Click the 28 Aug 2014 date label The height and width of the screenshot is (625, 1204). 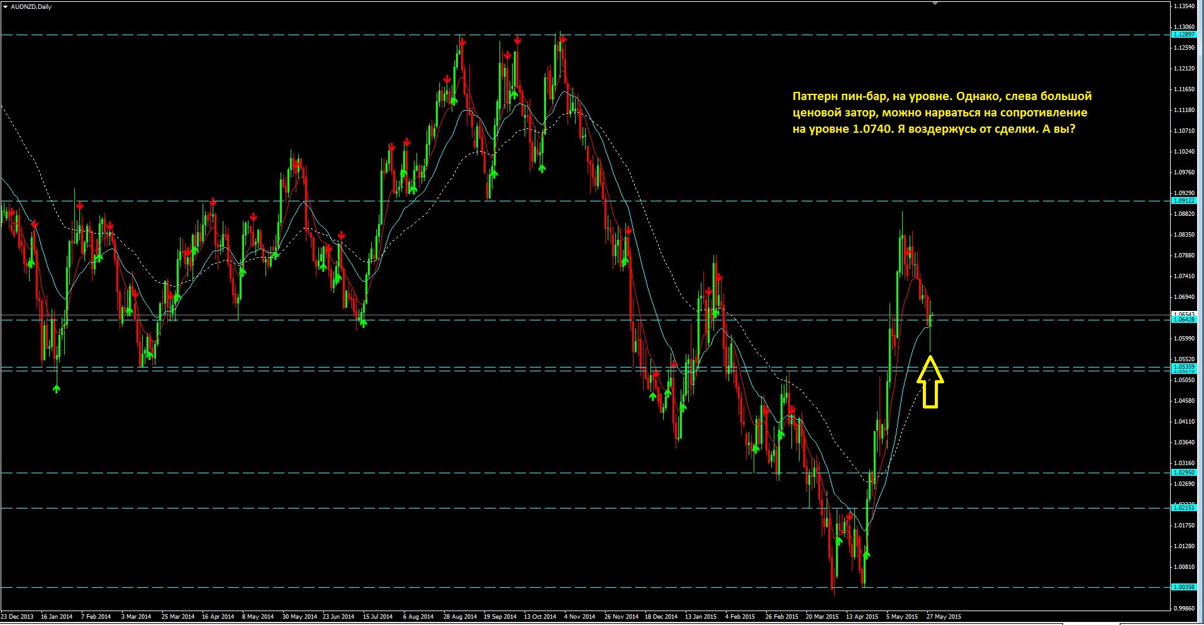pyautogui.click(x=460, y=617)
